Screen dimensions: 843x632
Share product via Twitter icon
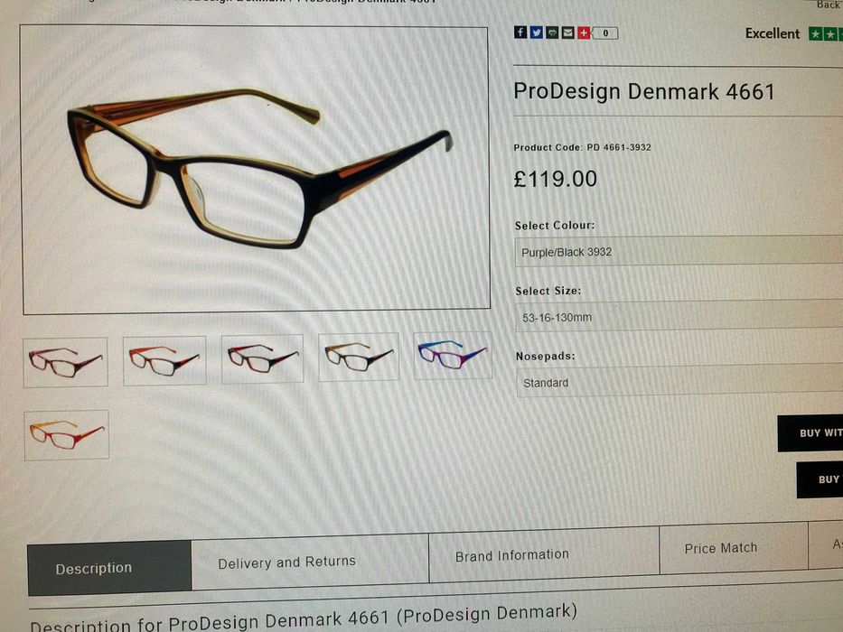536,33
